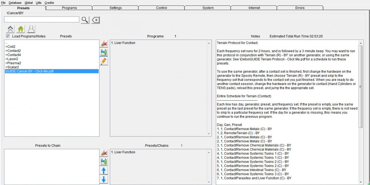Screen dimensions: 370x185
Task: Click save disk icon beside Presets to Chain
Action: pos(104,162)
